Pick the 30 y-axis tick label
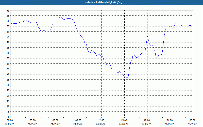The height and width of the screenshot is (127, 203). (8, 85)
